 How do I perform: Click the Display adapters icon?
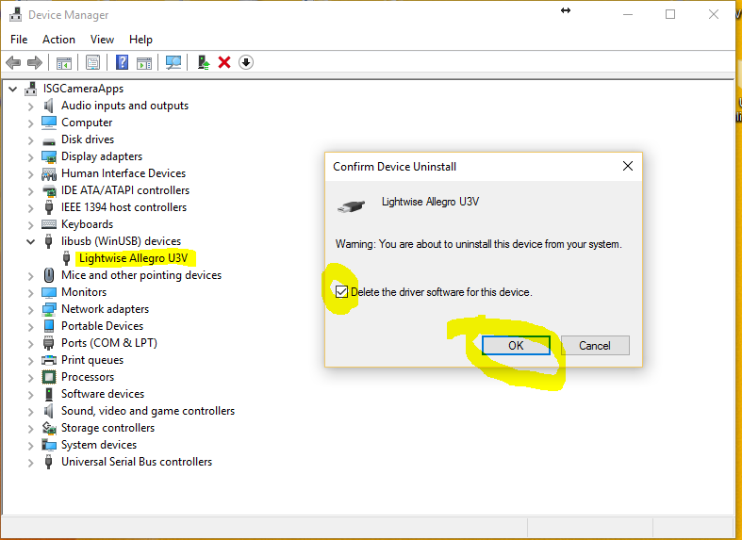pos(49,156)
